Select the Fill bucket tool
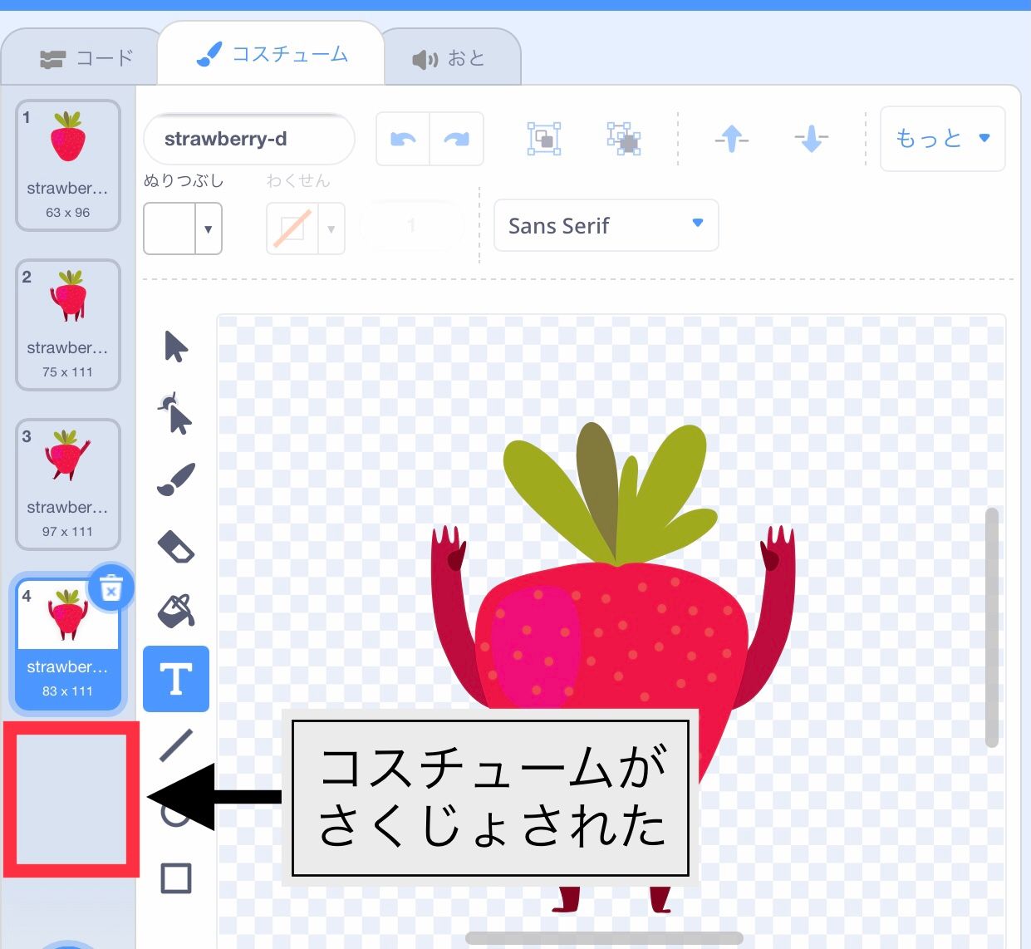The width and height of the screenshot is (1031, 949). 175,611
